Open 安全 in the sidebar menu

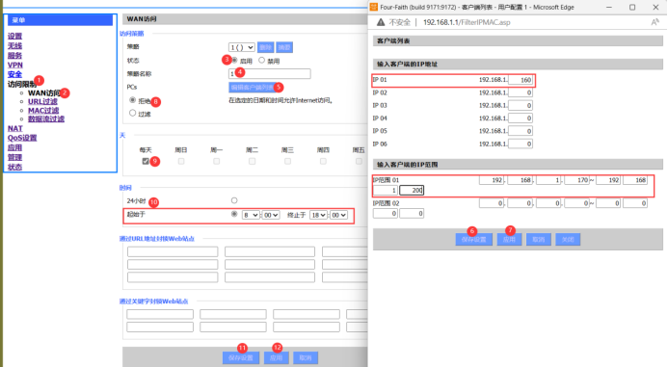(x=14, y=74)
